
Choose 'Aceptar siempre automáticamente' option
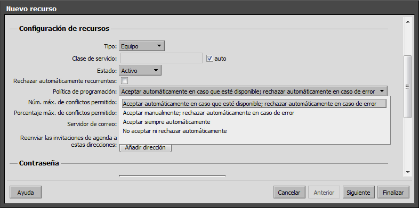[x=166, y=122]
